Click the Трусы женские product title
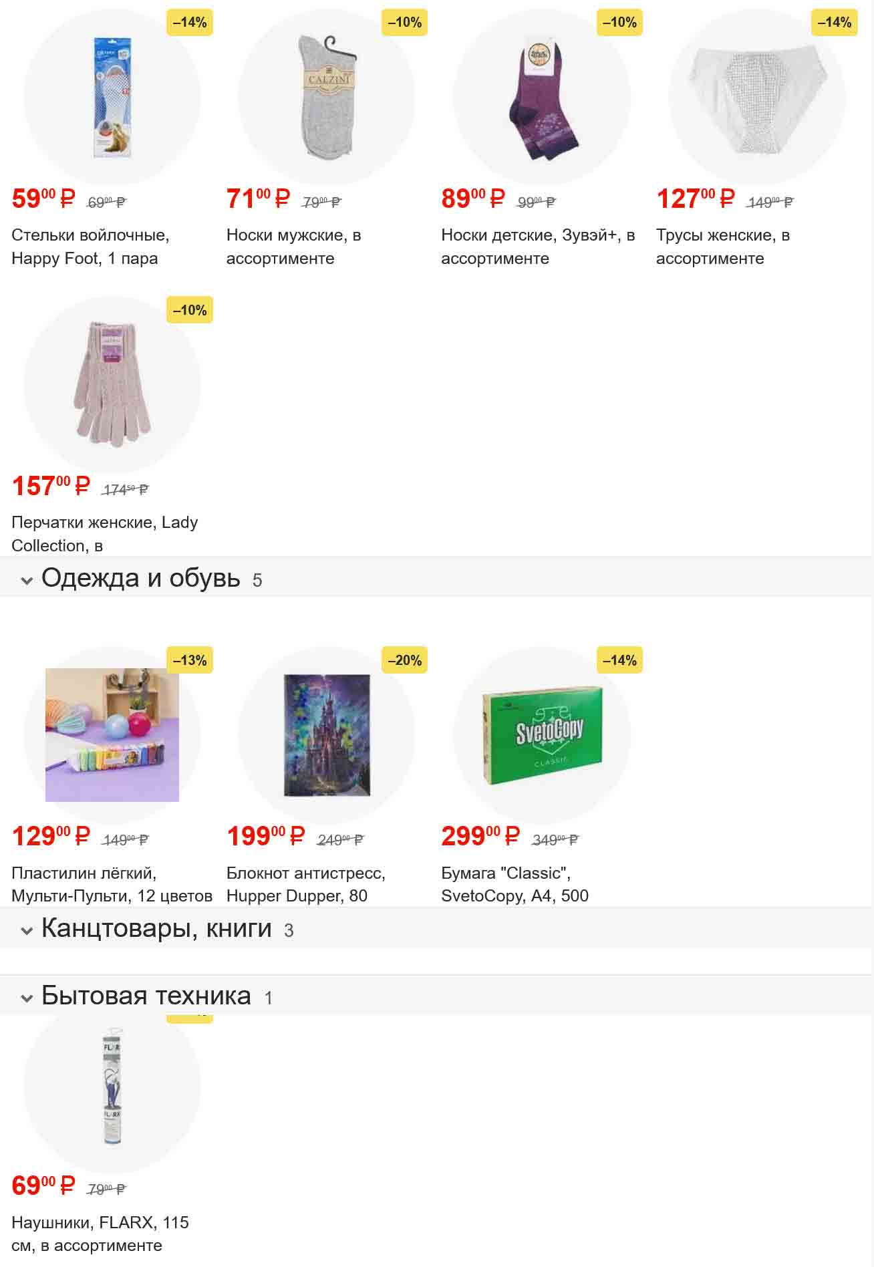This screenshot has width=874, height=1267. (x=722, y=247)
